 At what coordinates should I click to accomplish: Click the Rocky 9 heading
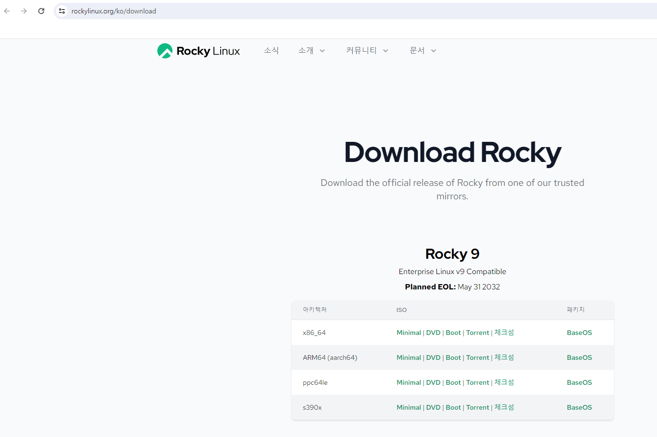click(x=452, y=253)
